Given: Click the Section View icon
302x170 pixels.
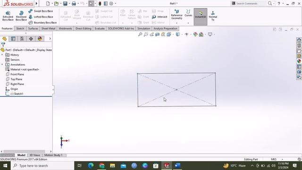Looking at the screenshot, I should click(157, 34).
